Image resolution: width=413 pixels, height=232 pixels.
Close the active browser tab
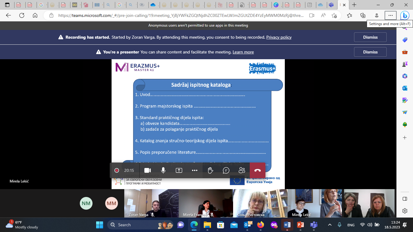(x=344, y=5)
